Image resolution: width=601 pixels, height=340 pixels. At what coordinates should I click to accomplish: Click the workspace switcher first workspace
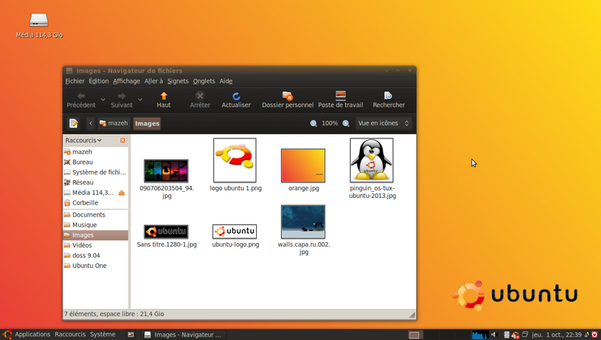(415, 335)
